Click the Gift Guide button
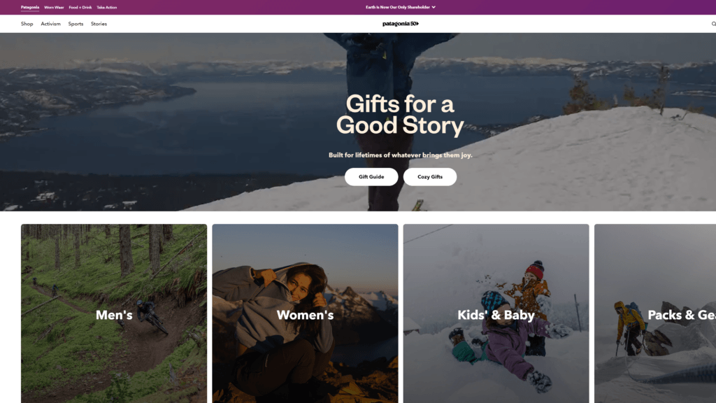 371,176
